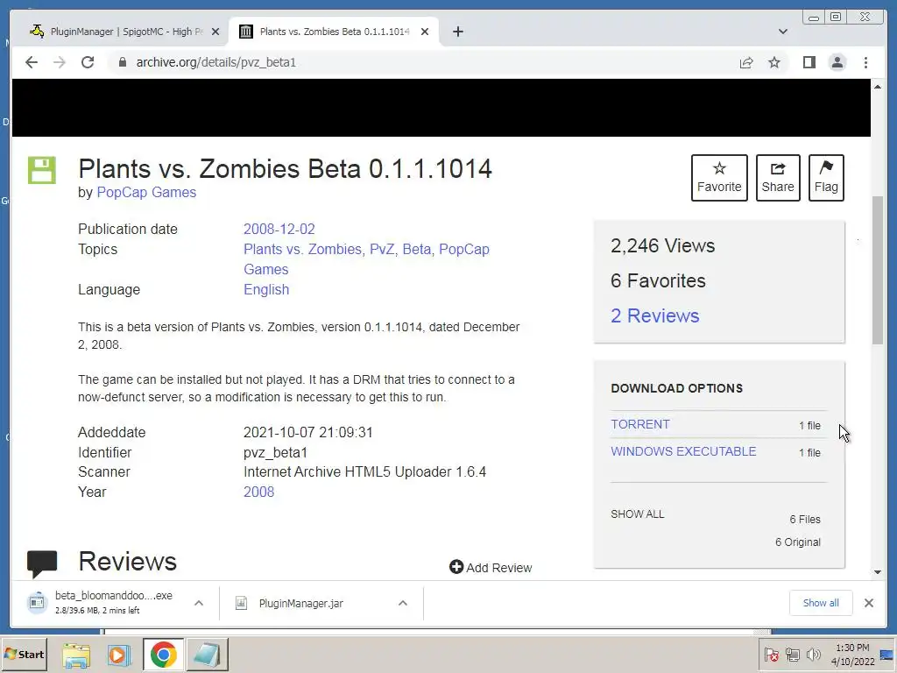
Task: Expand options for beta_bloomanddoo exe download
Action: (199, 603)
